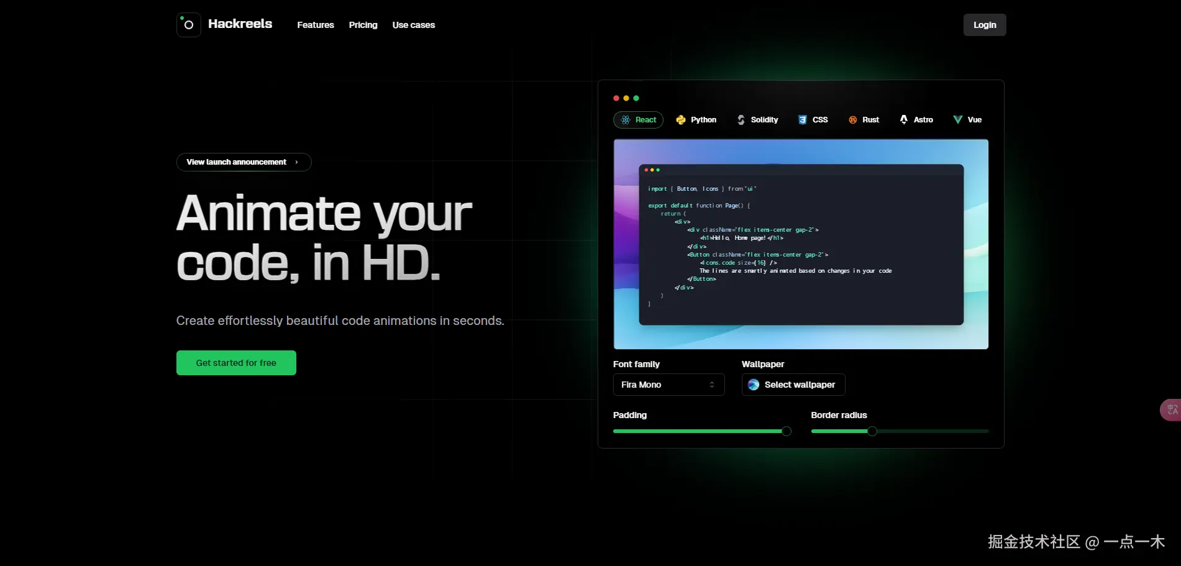Select the Rust language tab
This screenshot has height=566, width=1181.
pyautogui.click(x=864, y=120)
